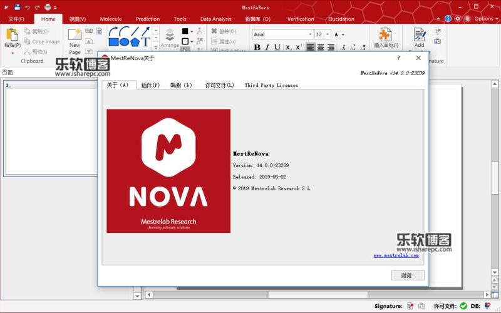Switch to the 视图(V) ribbon tab

[x=77, y=19]
